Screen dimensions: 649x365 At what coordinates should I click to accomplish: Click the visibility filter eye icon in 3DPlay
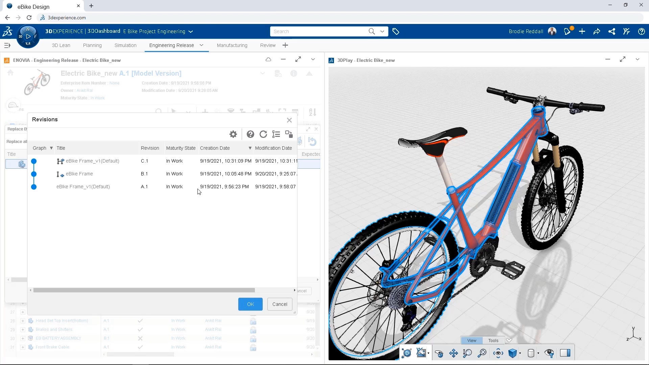pos(550,353)
